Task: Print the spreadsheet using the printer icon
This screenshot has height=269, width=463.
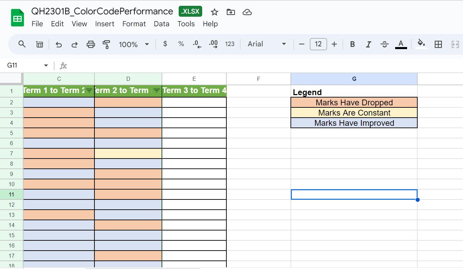Action: (91, 44)
